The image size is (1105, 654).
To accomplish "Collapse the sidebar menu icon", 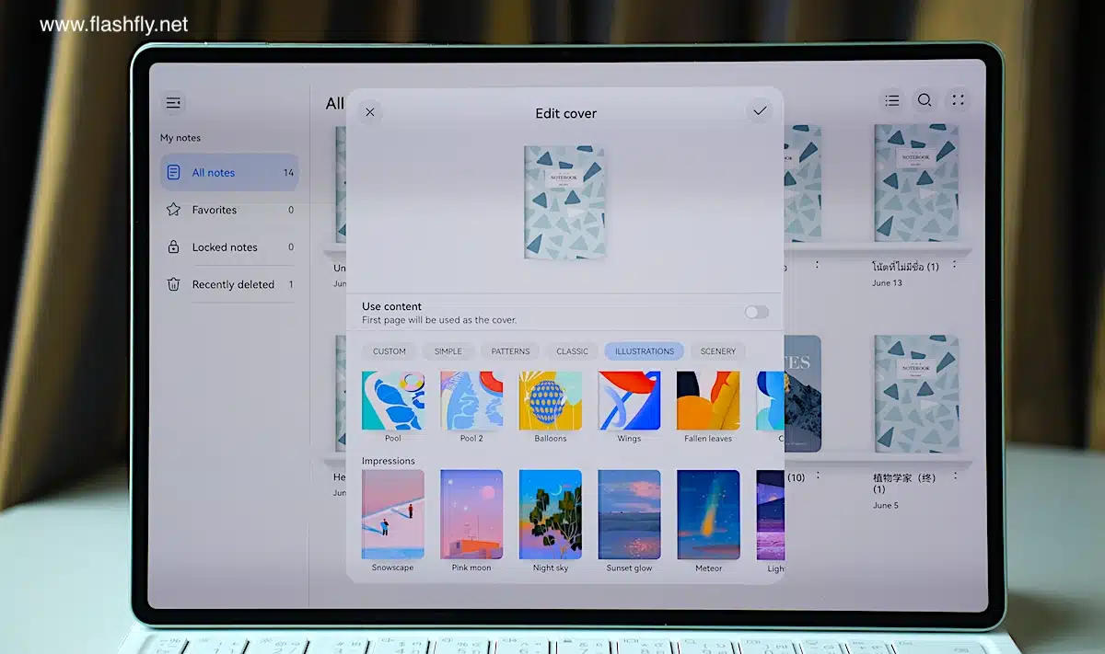I will [x=173, y=103].
